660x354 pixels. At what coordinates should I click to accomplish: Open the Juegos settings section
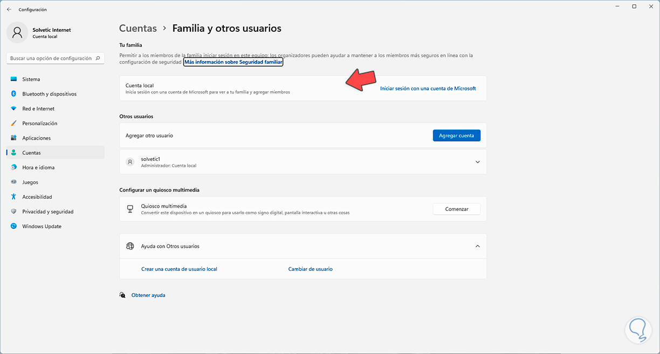click(x=30, y=182)
